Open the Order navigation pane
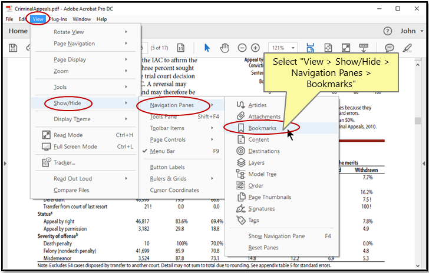This screenshot has height=273, width=429. (x=282, y=185)
